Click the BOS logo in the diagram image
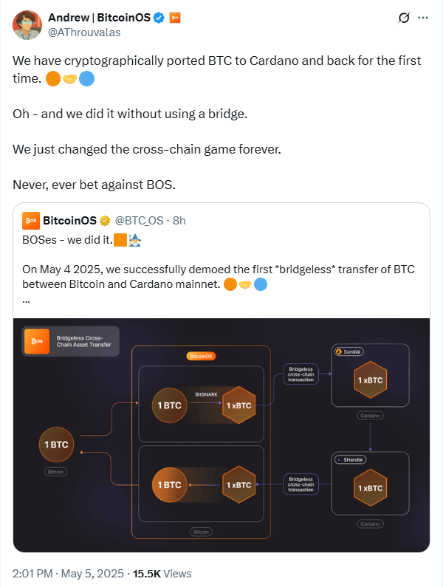Image resolution: width=443 pixels, height=587 pixels. (x=37, y=341)
